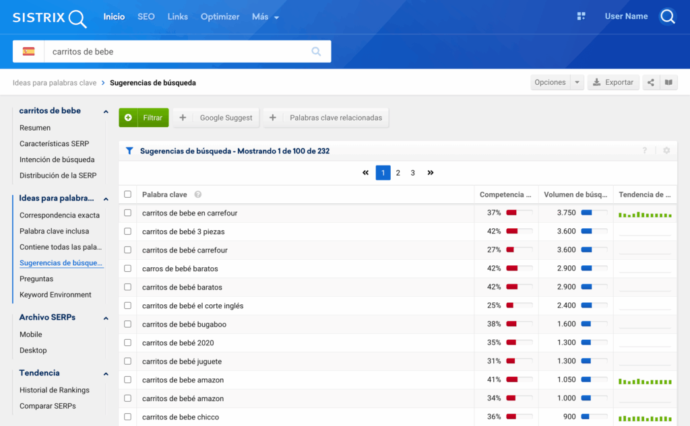Open the Más dropdown in the top navigation
Viewport: 690px width, 426px height.
265,17
